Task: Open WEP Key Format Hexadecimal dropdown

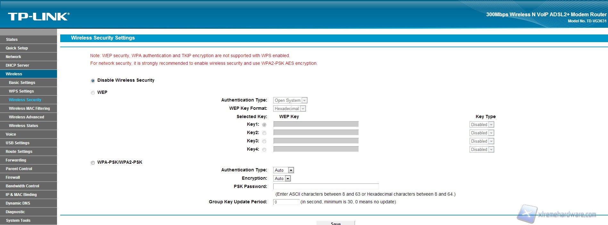Action: coord(290,109)
